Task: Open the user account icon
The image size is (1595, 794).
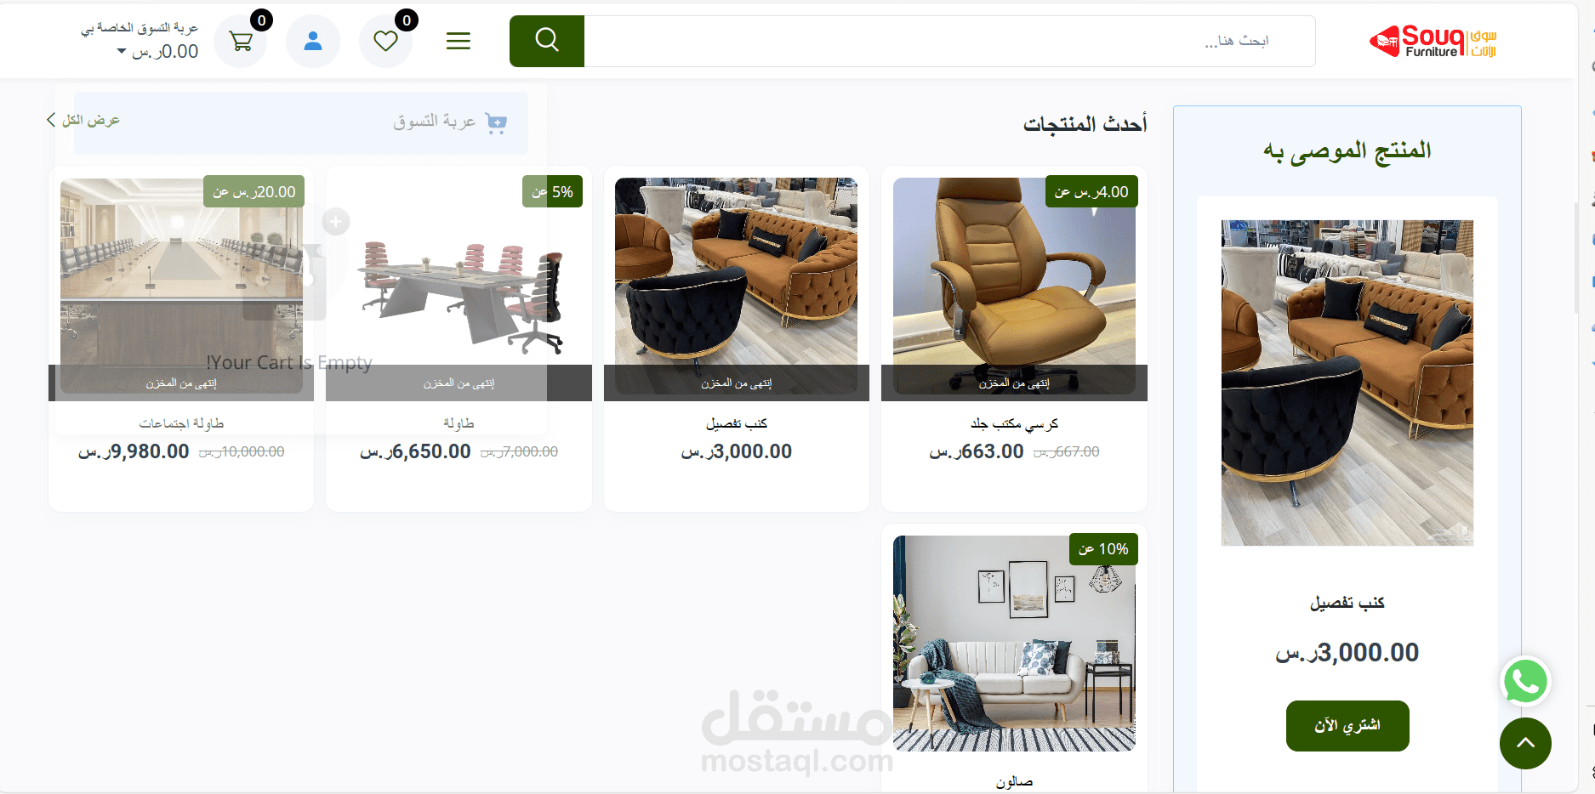Action: point(313,41)
